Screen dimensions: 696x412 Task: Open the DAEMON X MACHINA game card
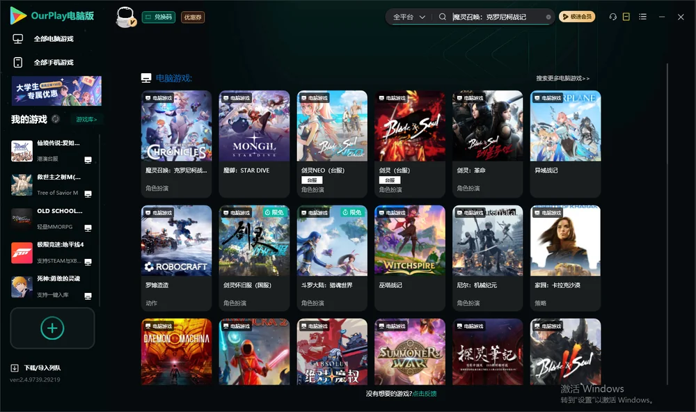click(176, 351)
